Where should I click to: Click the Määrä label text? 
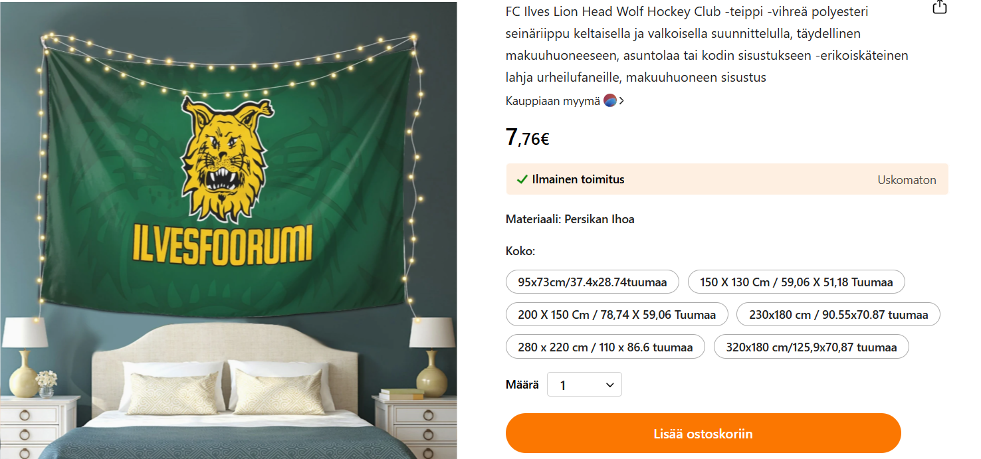pos(522,384)
